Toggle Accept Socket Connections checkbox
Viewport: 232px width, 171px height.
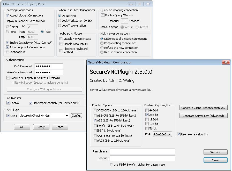click(x=8, y=15)
